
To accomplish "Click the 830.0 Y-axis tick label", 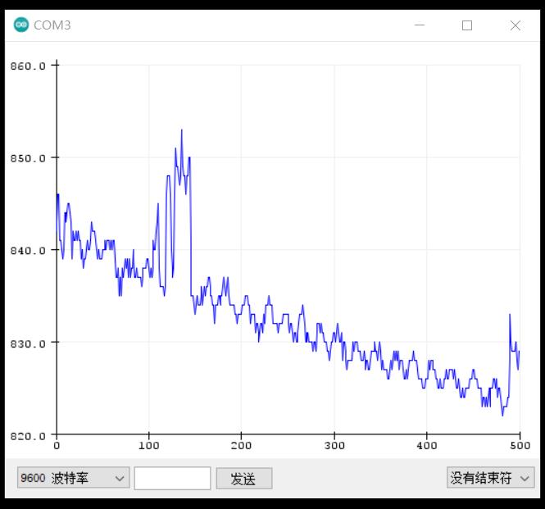I will (28, 343).
